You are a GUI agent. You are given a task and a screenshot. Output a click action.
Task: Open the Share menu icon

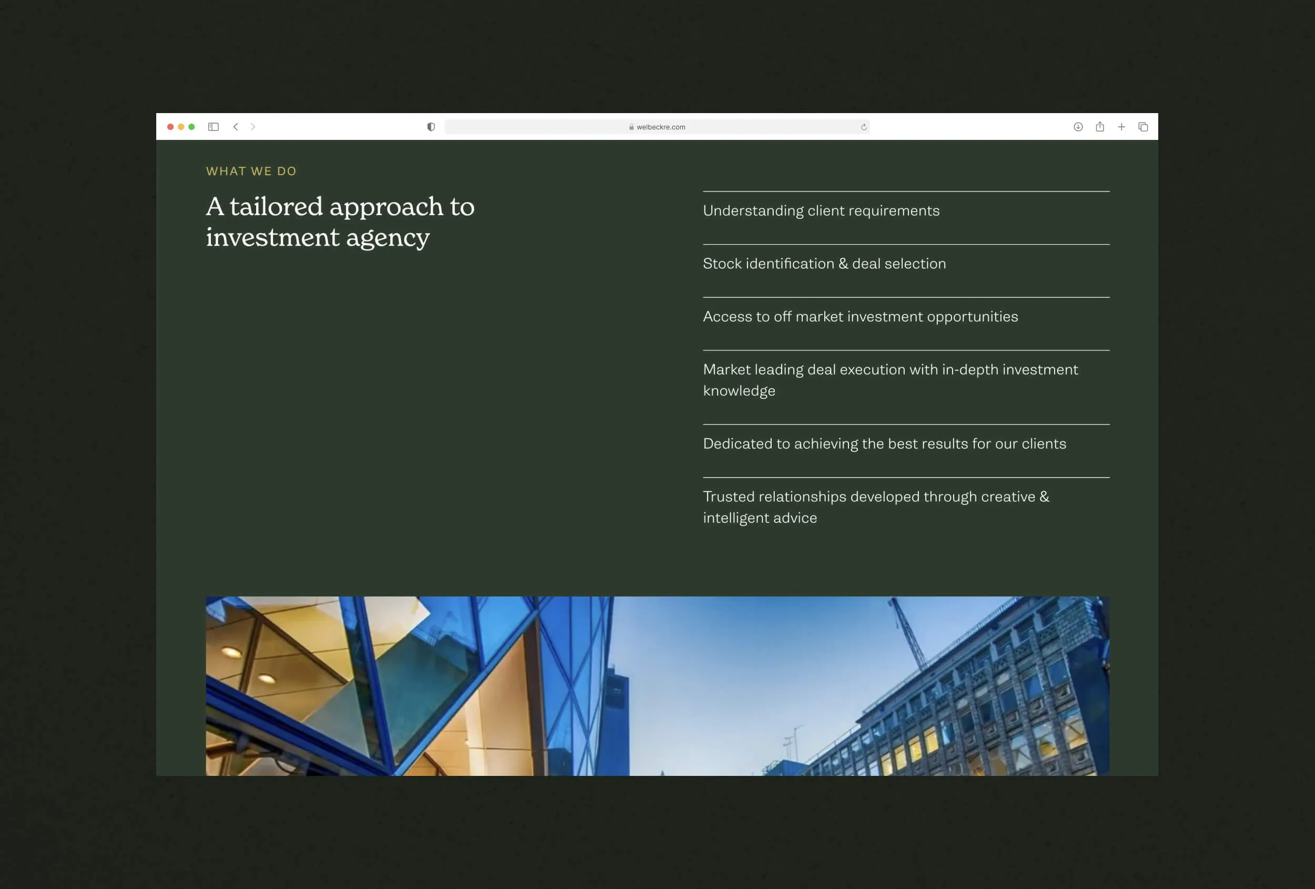coord(1099,127)
